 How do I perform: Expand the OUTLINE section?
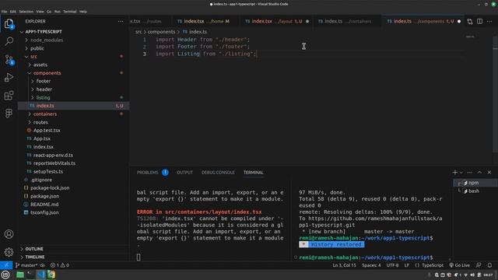coord(34,249)
